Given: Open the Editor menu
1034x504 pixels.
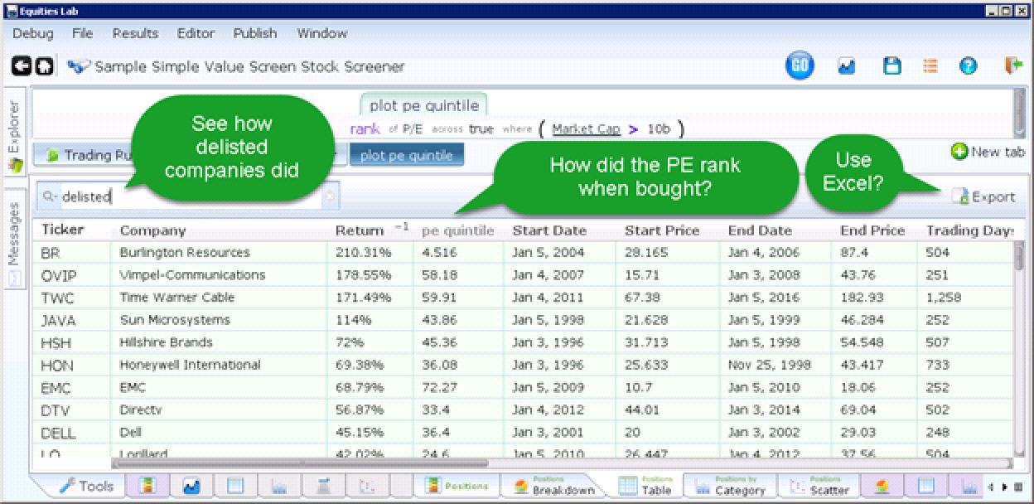Looking at the screenshot, I should (196, 34).
